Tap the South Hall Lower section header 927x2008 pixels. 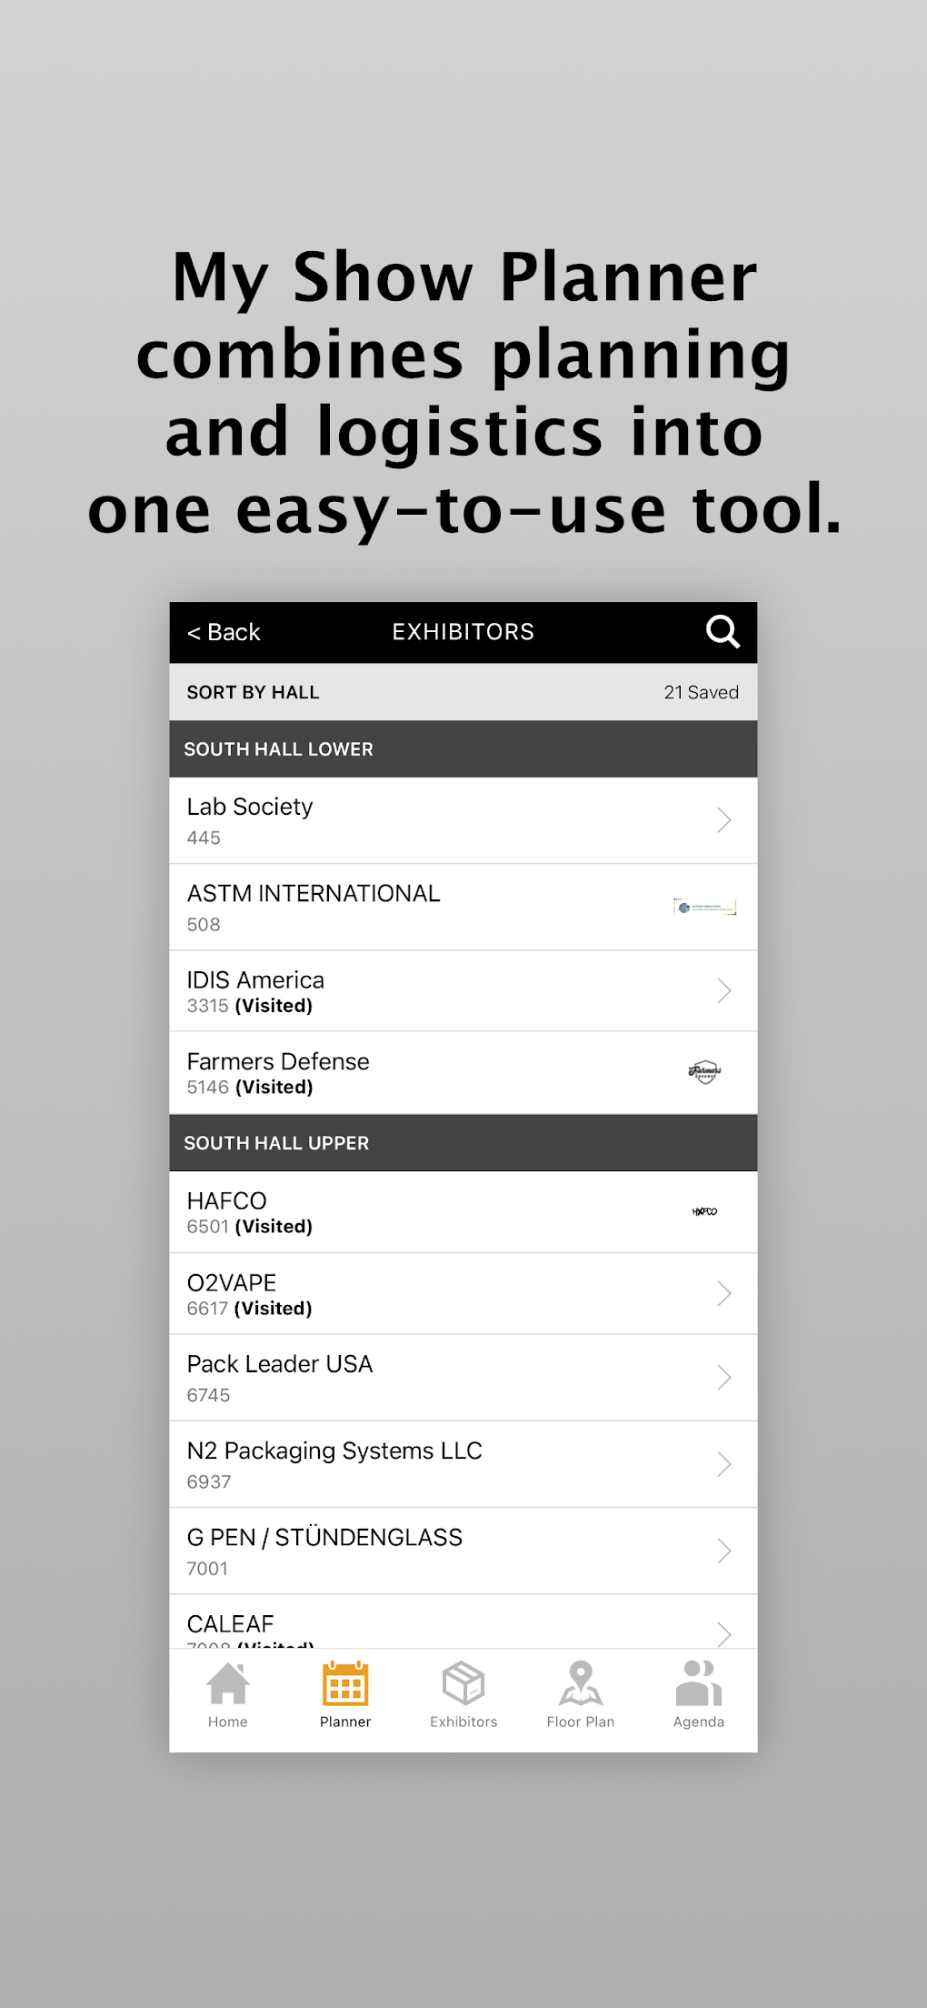[463, 749]
